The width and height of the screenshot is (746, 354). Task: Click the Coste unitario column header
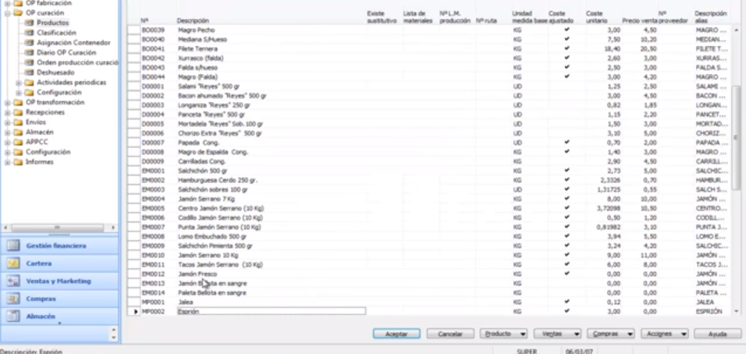[597, 17]
